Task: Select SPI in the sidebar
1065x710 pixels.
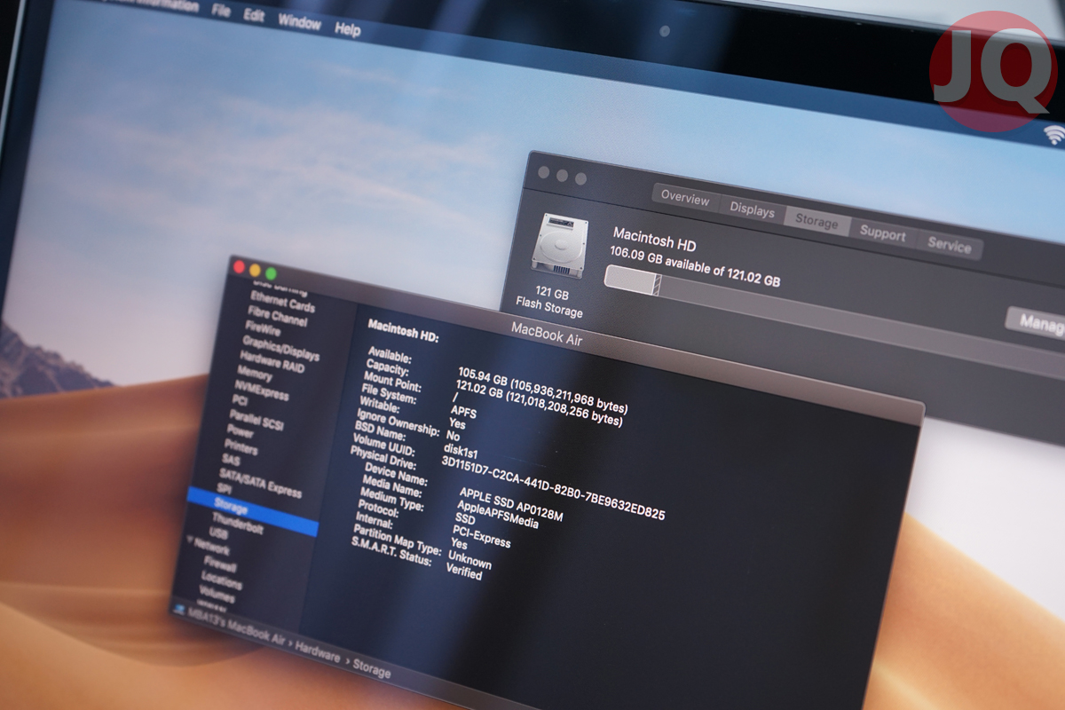Action: 225,490
